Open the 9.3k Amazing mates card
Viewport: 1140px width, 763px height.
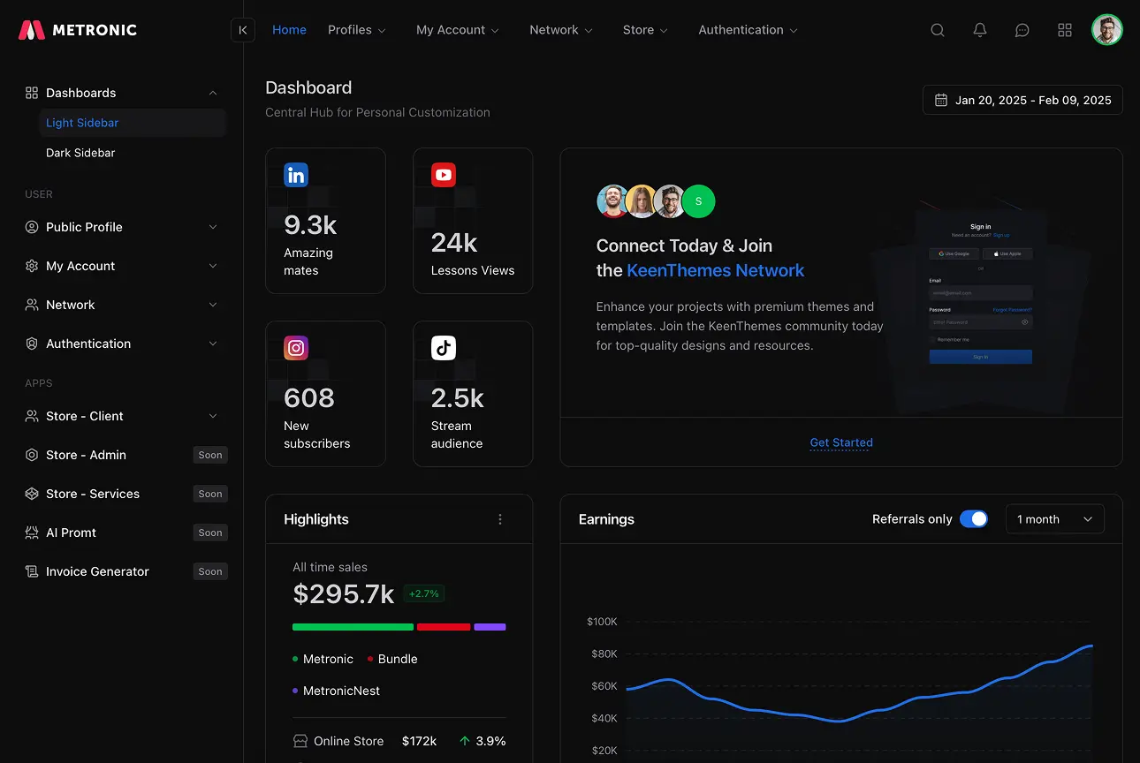point(325,221)
